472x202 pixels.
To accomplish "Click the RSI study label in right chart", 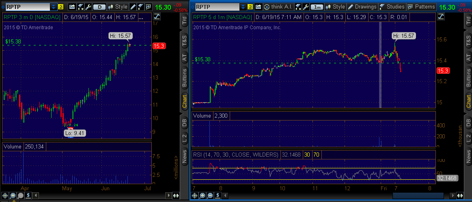I will 235,155.
